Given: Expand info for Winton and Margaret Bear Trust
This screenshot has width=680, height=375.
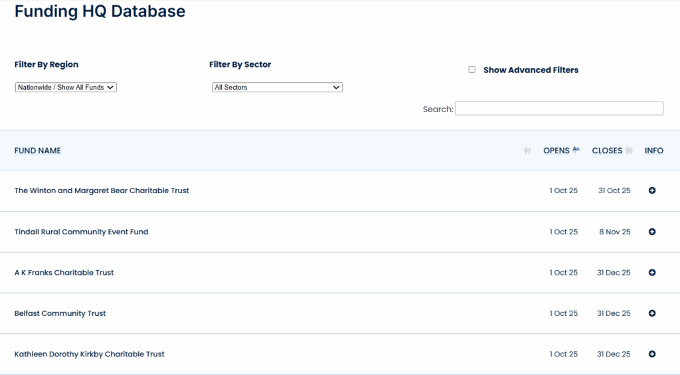Looking at the screenshot, I should click(x=651, y=191).
